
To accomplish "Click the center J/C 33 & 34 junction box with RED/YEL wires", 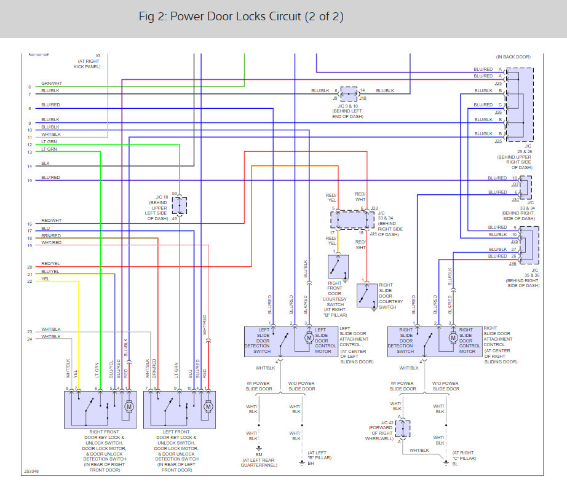I will pyautogui.click(x=352, y=219).
